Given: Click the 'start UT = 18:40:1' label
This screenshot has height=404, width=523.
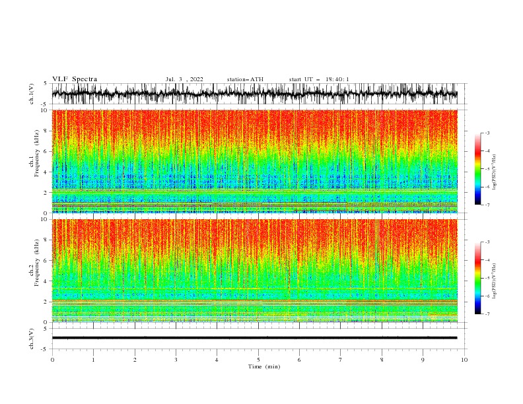Looking at the screenshot, I should (x=319, y=79).
